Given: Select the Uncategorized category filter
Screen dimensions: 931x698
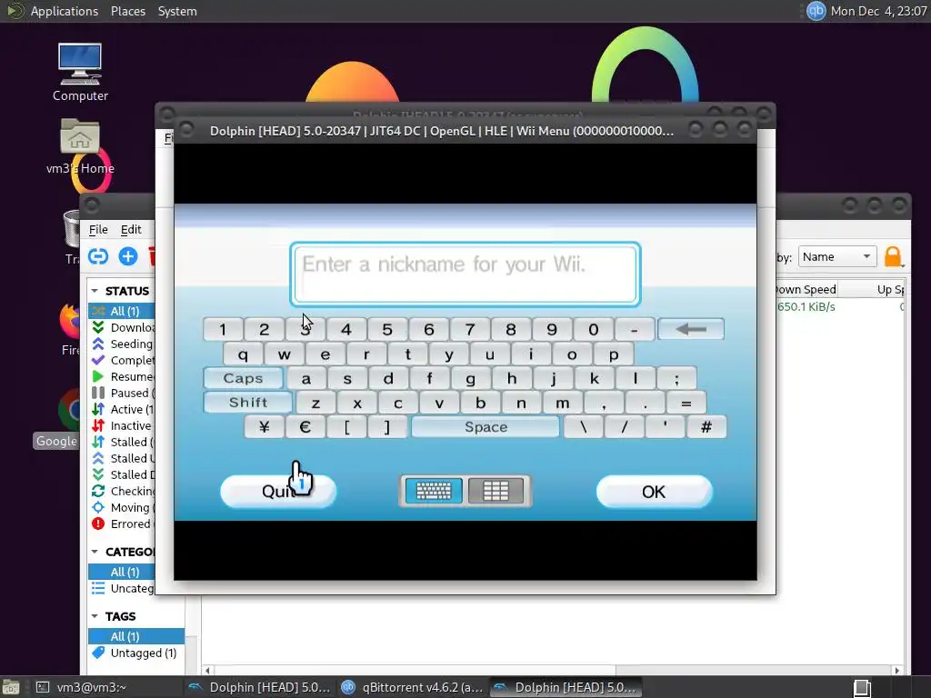Looking at the screenshot, I should point(122,588).
